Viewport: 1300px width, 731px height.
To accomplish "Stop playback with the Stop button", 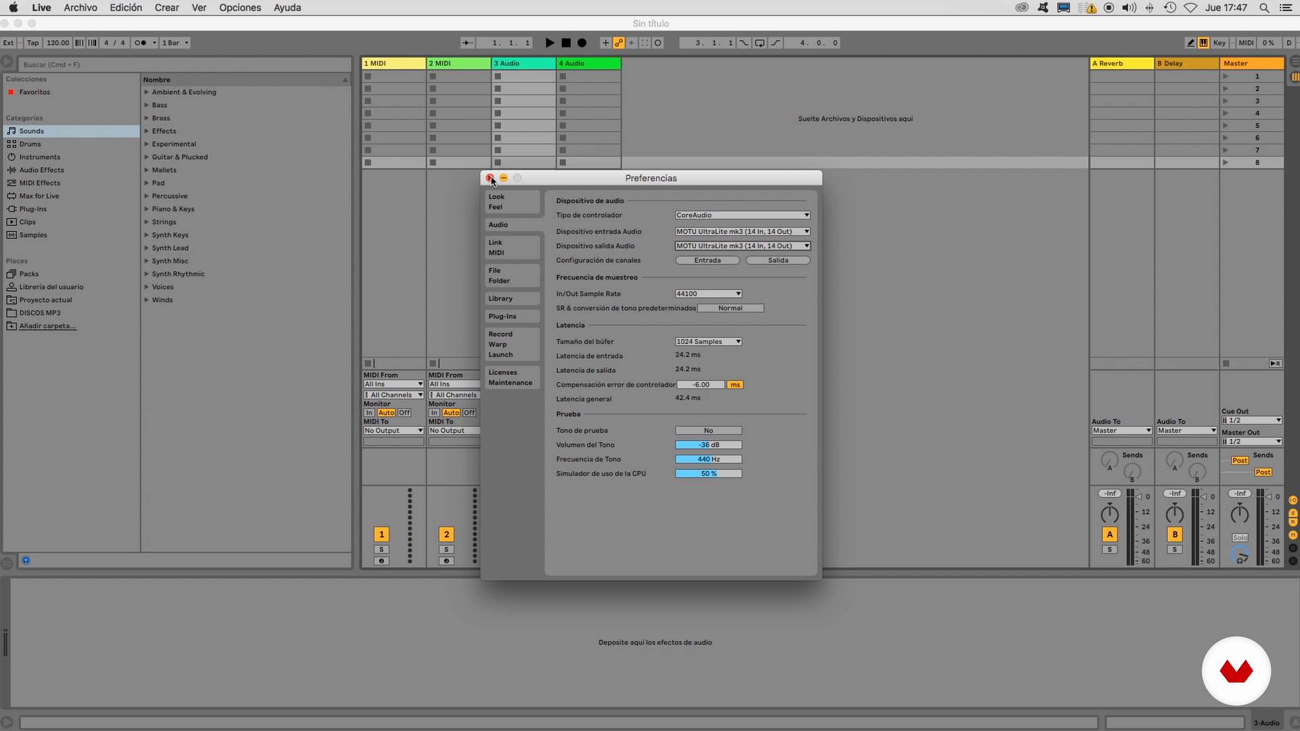I will click(x=566, y=43).
